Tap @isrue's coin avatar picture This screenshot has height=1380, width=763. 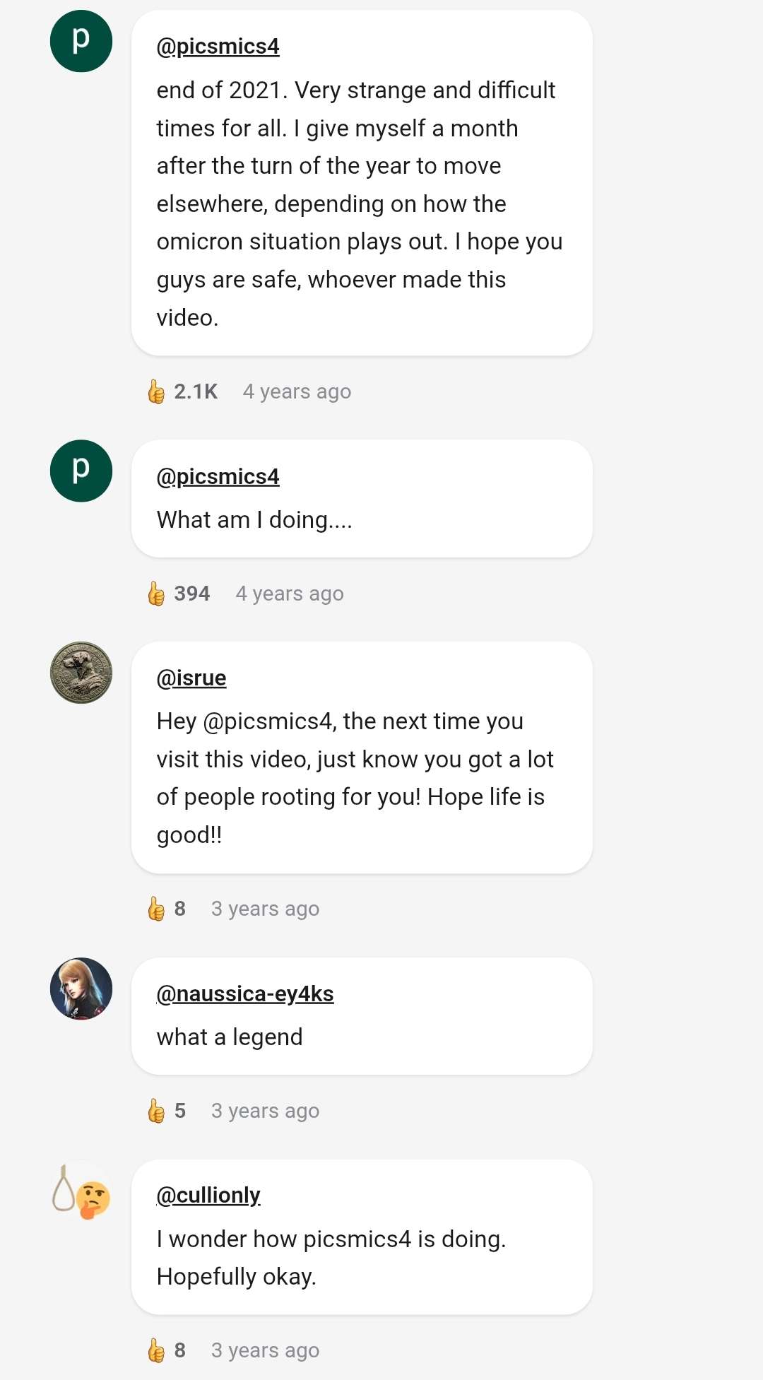coord(81,673)
